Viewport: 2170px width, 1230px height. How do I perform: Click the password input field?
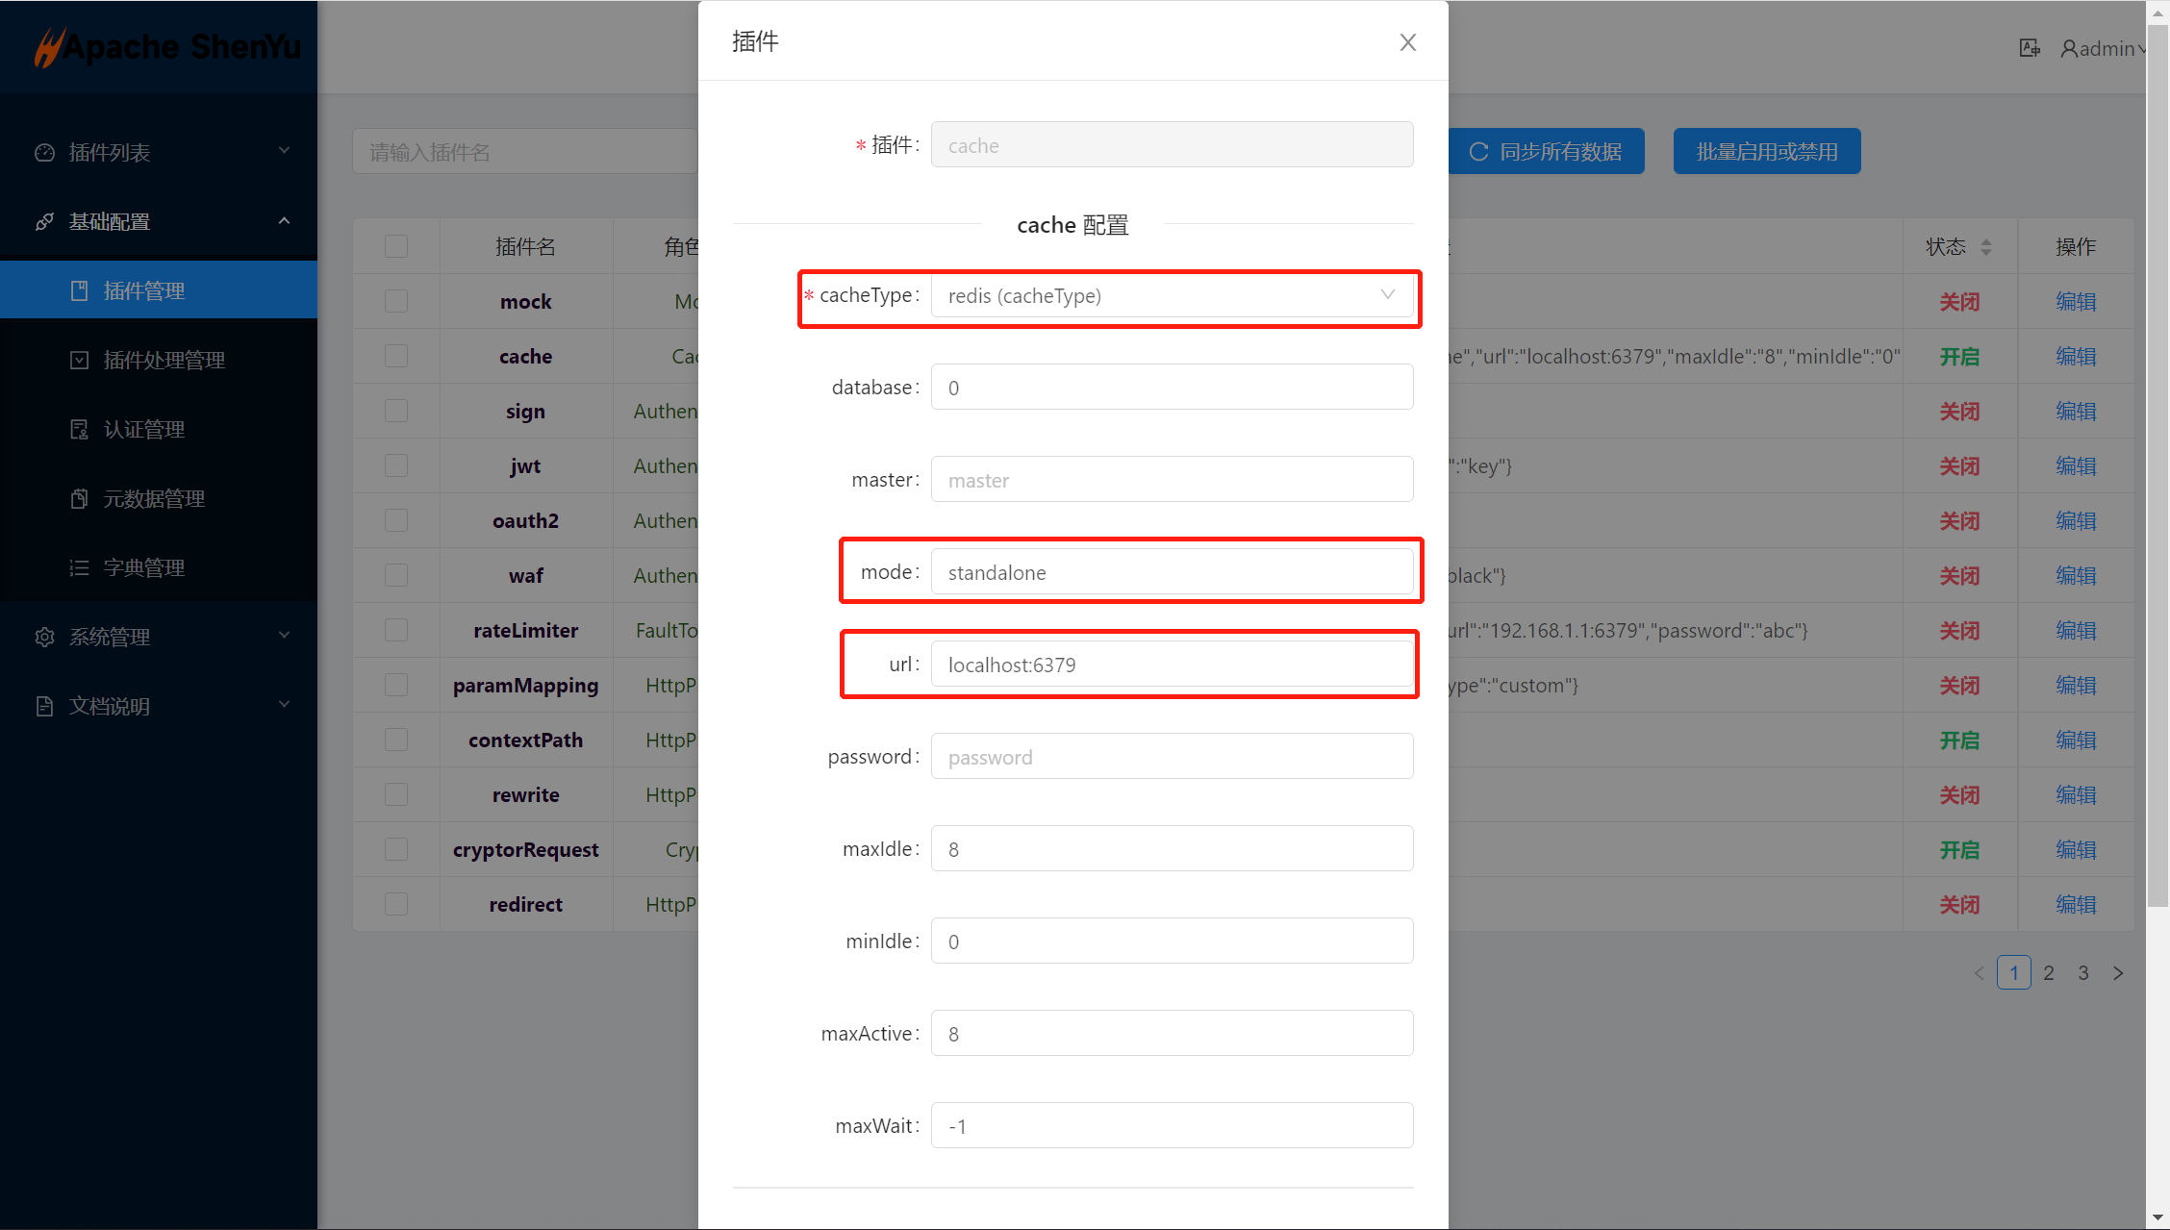pyautogui.click(x=1172, y=758)
